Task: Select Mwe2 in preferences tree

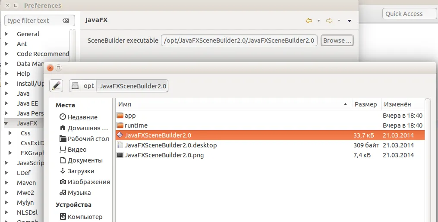Action: point(25,193)
